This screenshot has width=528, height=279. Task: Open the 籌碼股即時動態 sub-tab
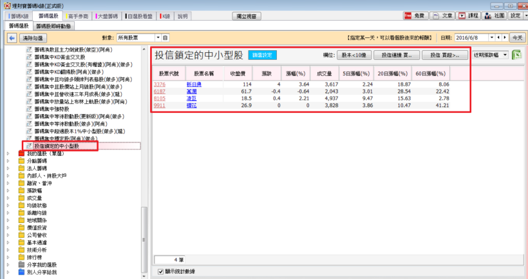[x=53, y=26]
